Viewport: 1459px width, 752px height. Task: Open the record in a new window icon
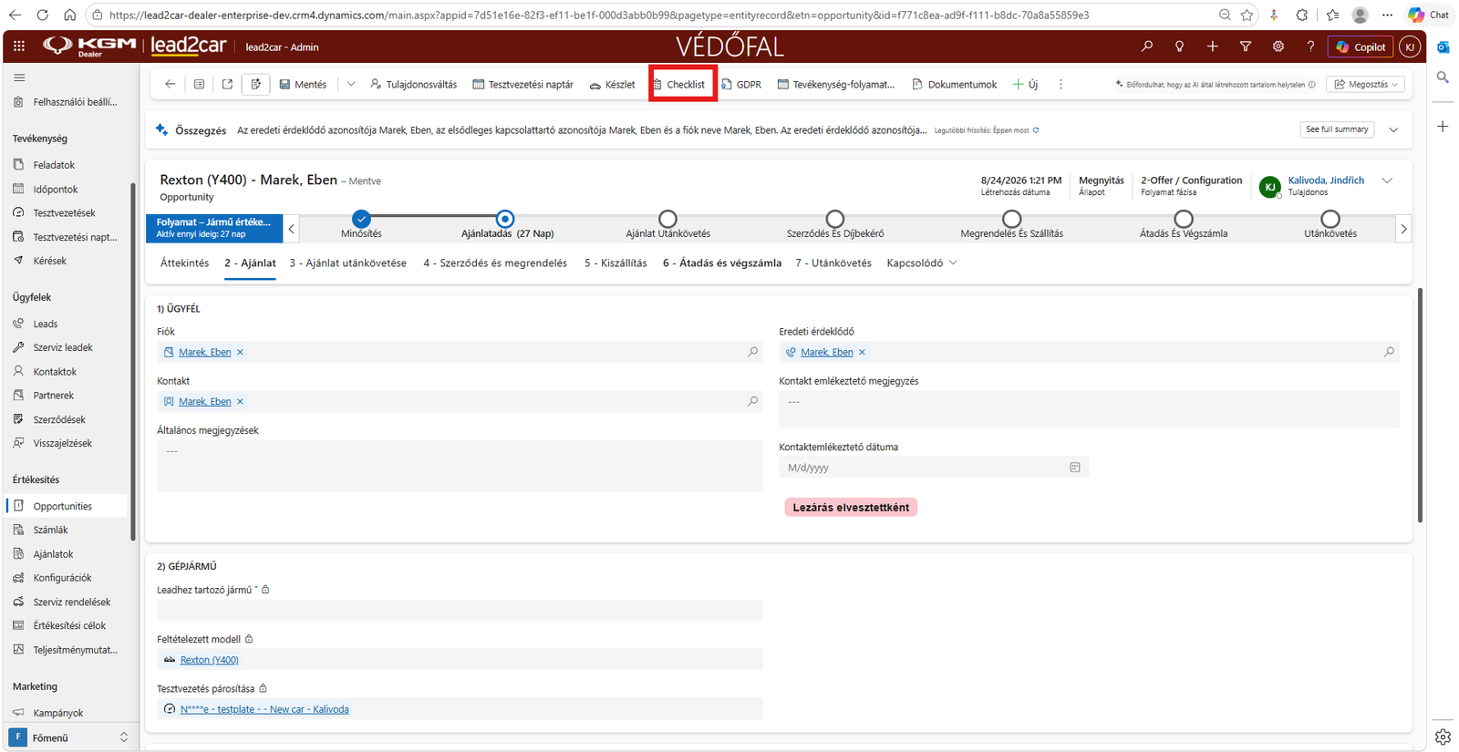(227, 84)
